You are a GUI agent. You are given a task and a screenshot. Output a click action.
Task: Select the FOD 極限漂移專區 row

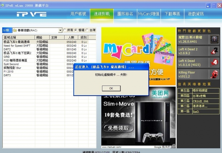46,60
